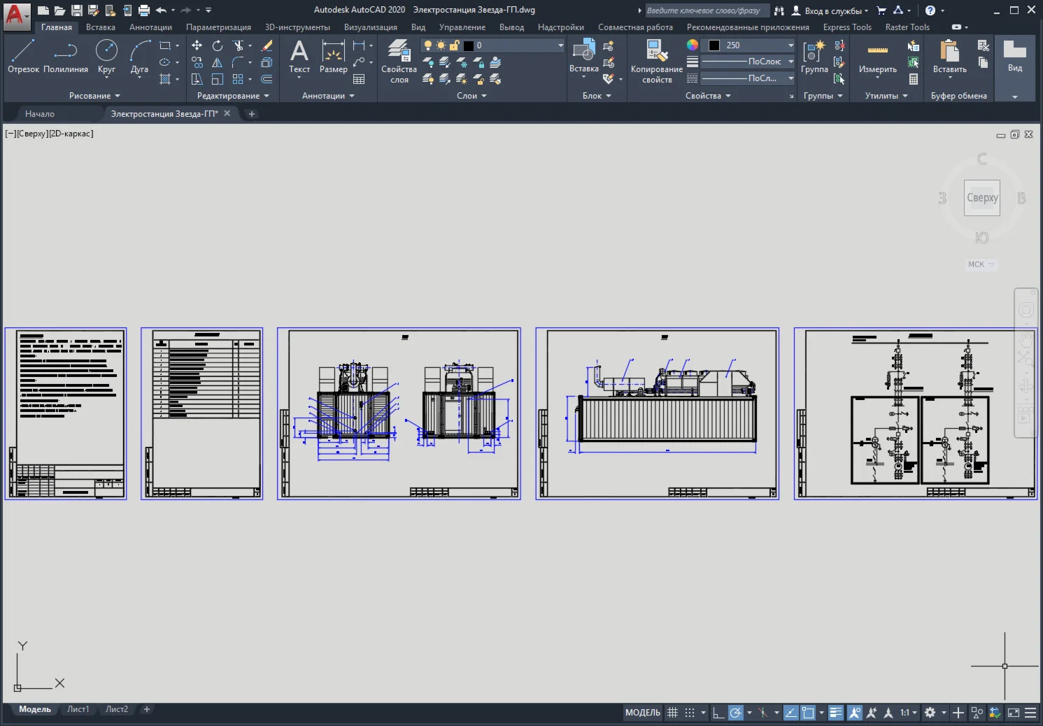The width and height of the screenshot is (1043, 726).
Task: Select the Stretch tool
Action: pyautogui.click(x=197, y=79)
